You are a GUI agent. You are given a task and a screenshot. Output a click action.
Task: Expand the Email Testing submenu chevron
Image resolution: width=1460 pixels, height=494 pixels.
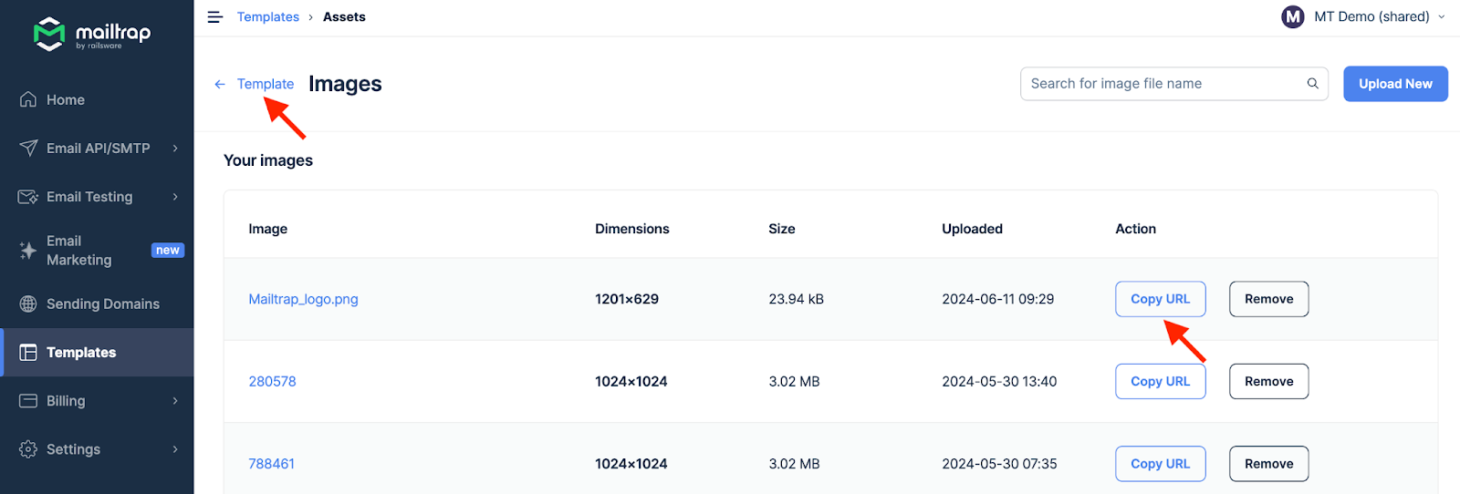click(x=175, y=197)
